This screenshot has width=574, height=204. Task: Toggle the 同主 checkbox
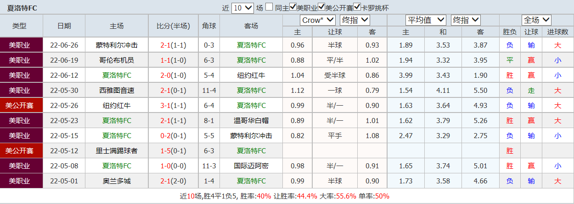(269, 7)
